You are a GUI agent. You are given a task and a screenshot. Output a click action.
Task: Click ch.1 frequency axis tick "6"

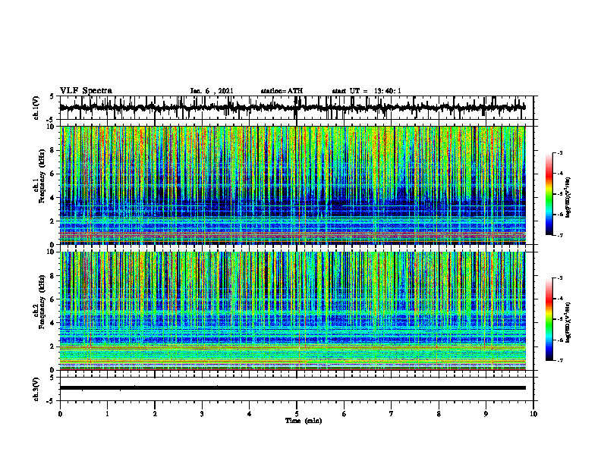52,174
